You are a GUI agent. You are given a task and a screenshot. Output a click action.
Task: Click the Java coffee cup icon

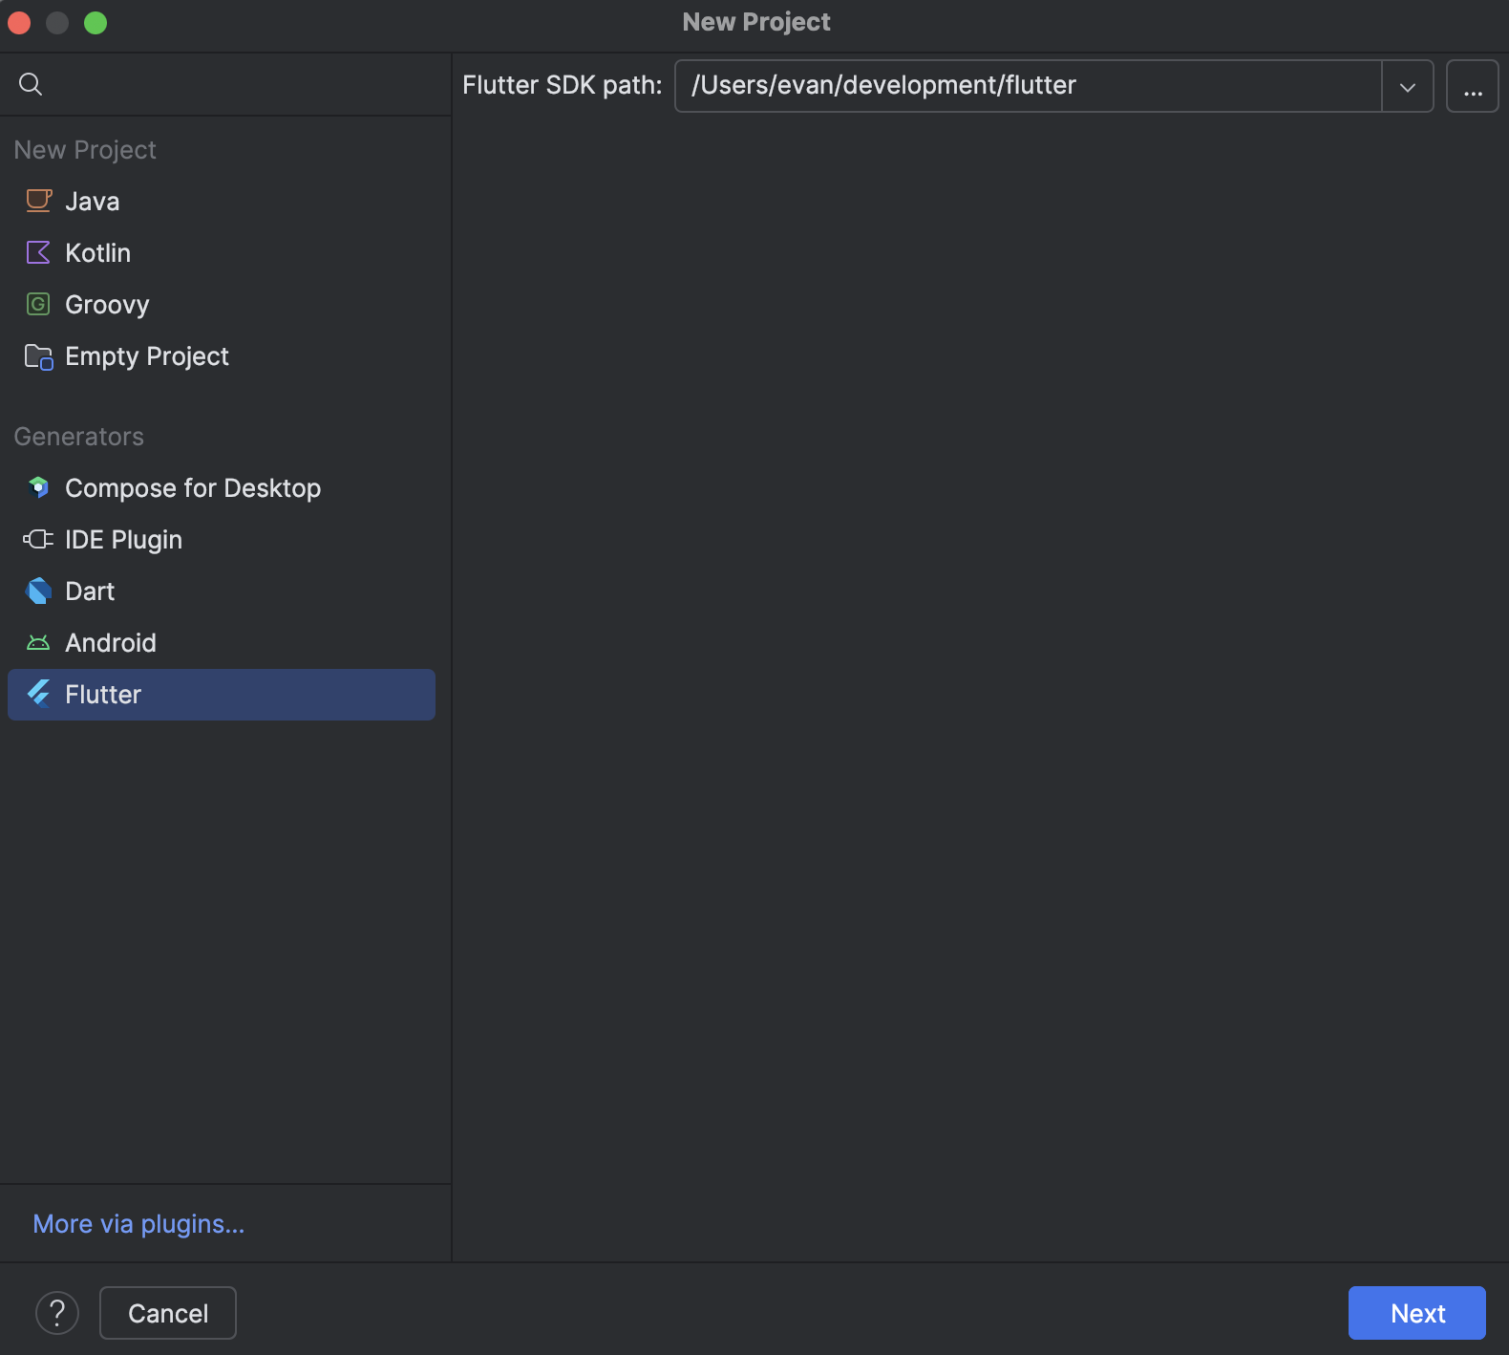point(38,201)
